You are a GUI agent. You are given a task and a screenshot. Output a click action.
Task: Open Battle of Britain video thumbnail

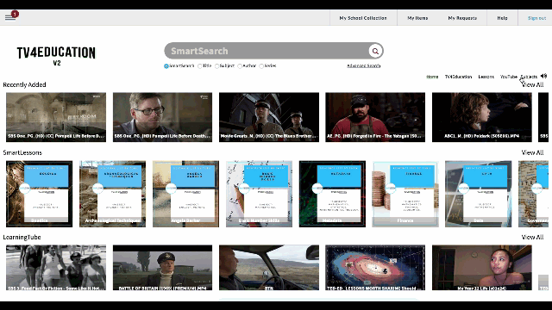162,268
